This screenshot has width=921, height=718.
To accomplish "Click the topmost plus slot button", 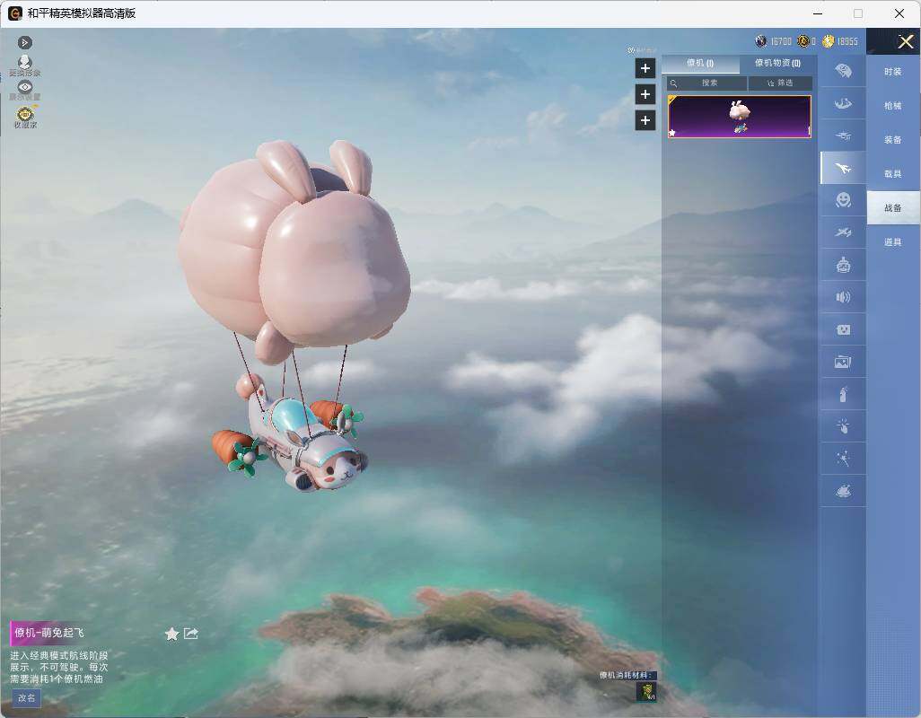I will [x=645, y=68].
